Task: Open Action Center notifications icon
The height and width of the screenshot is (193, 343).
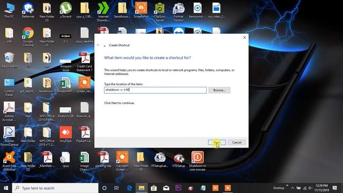Action: coord(334,188)
